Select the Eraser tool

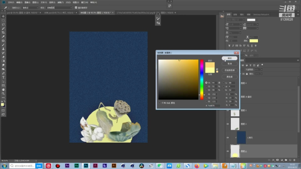3,57
